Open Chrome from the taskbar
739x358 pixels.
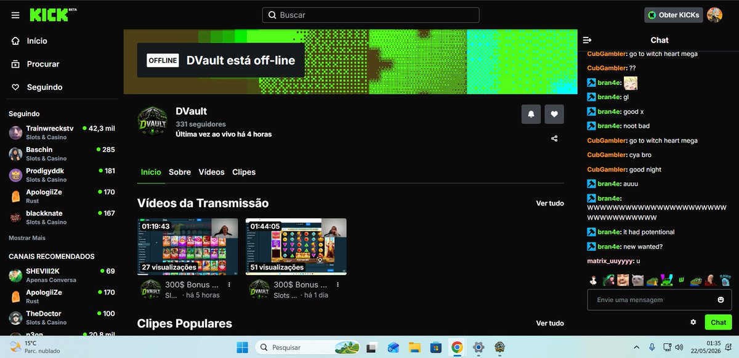(x=457, y=348)
